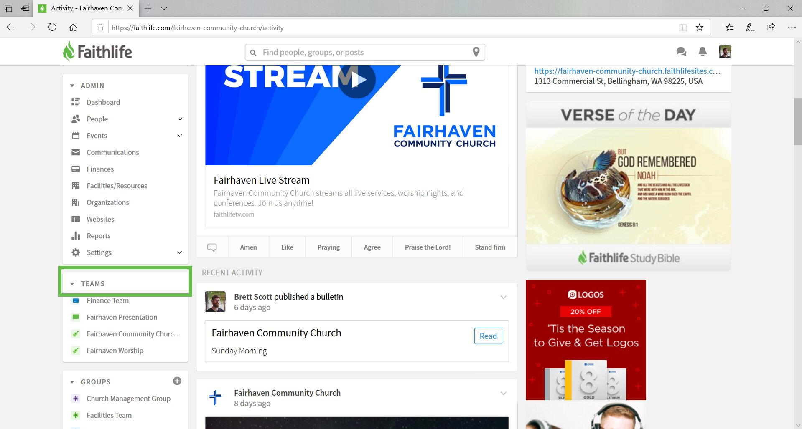Viewport: 802px width, 429px height.
Task: Expand the Events submenu chevron
Action: point(180,136)
